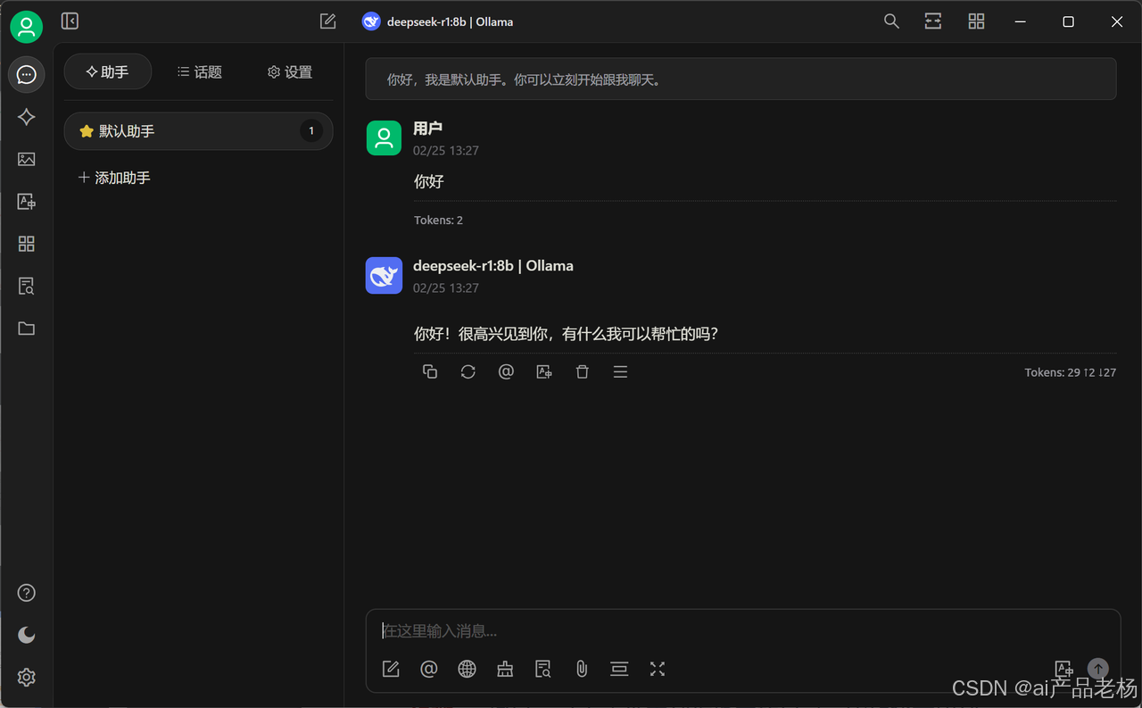Click translate icon near send button

point(1063,669)
